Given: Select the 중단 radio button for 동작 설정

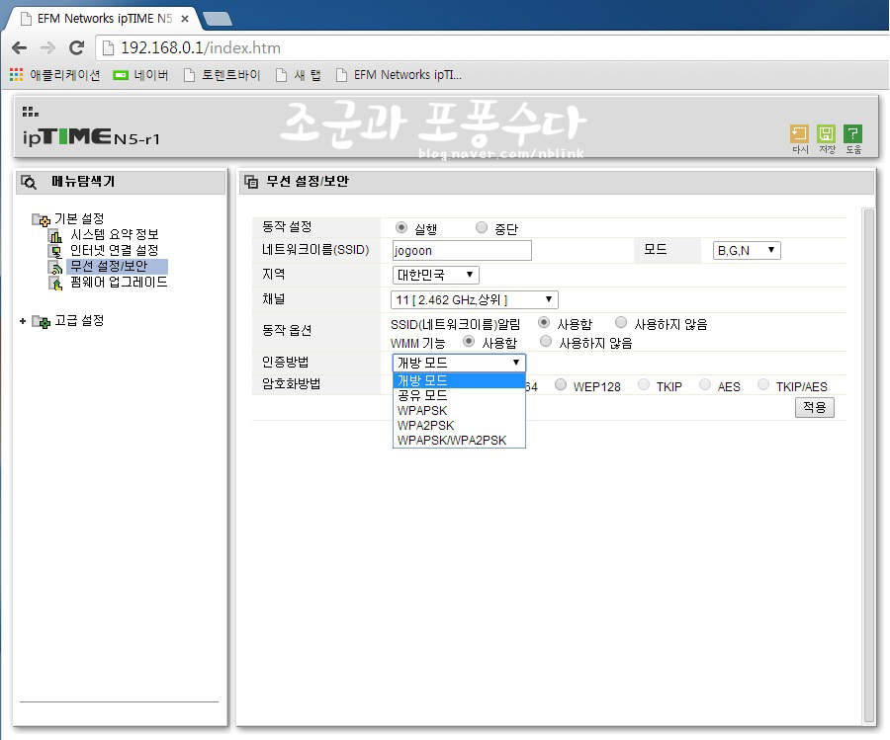Looking at the screenshot, I should (482, 228).
